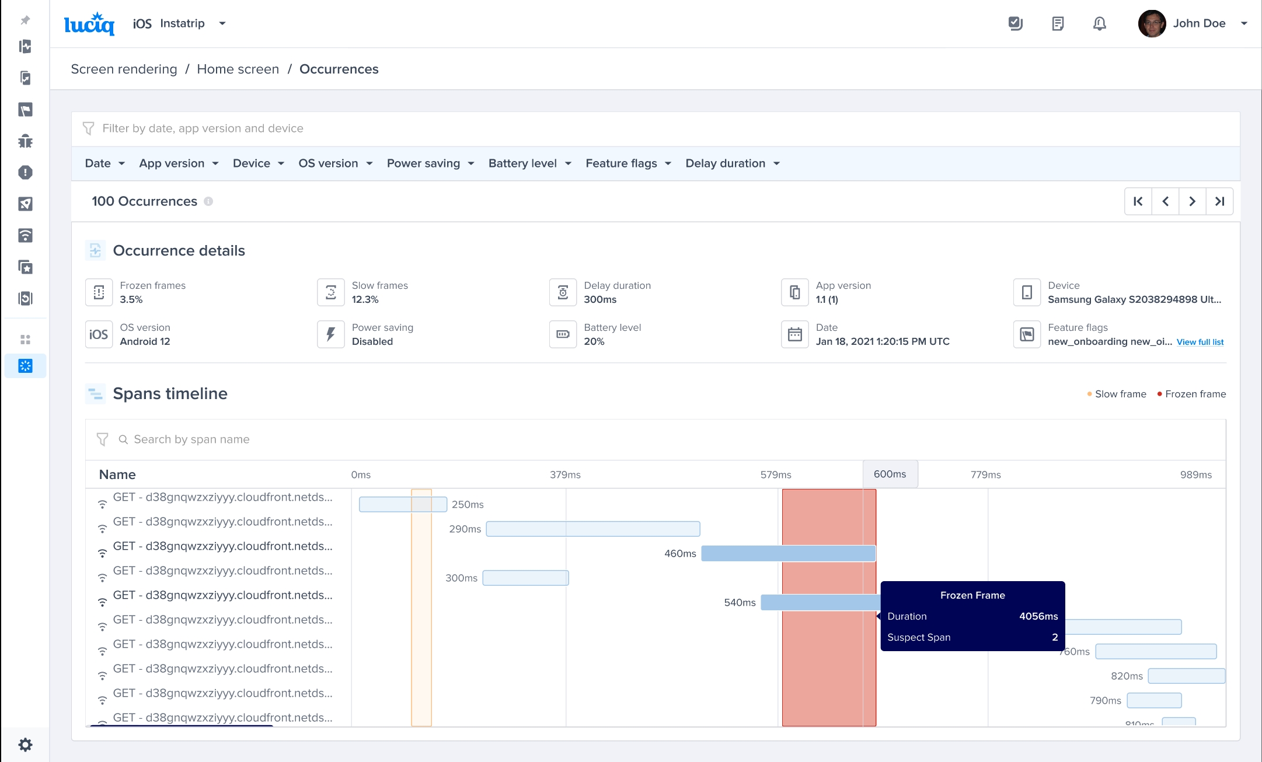
Task: Expand the Date filter dropdown
Action: click(105, 163)
